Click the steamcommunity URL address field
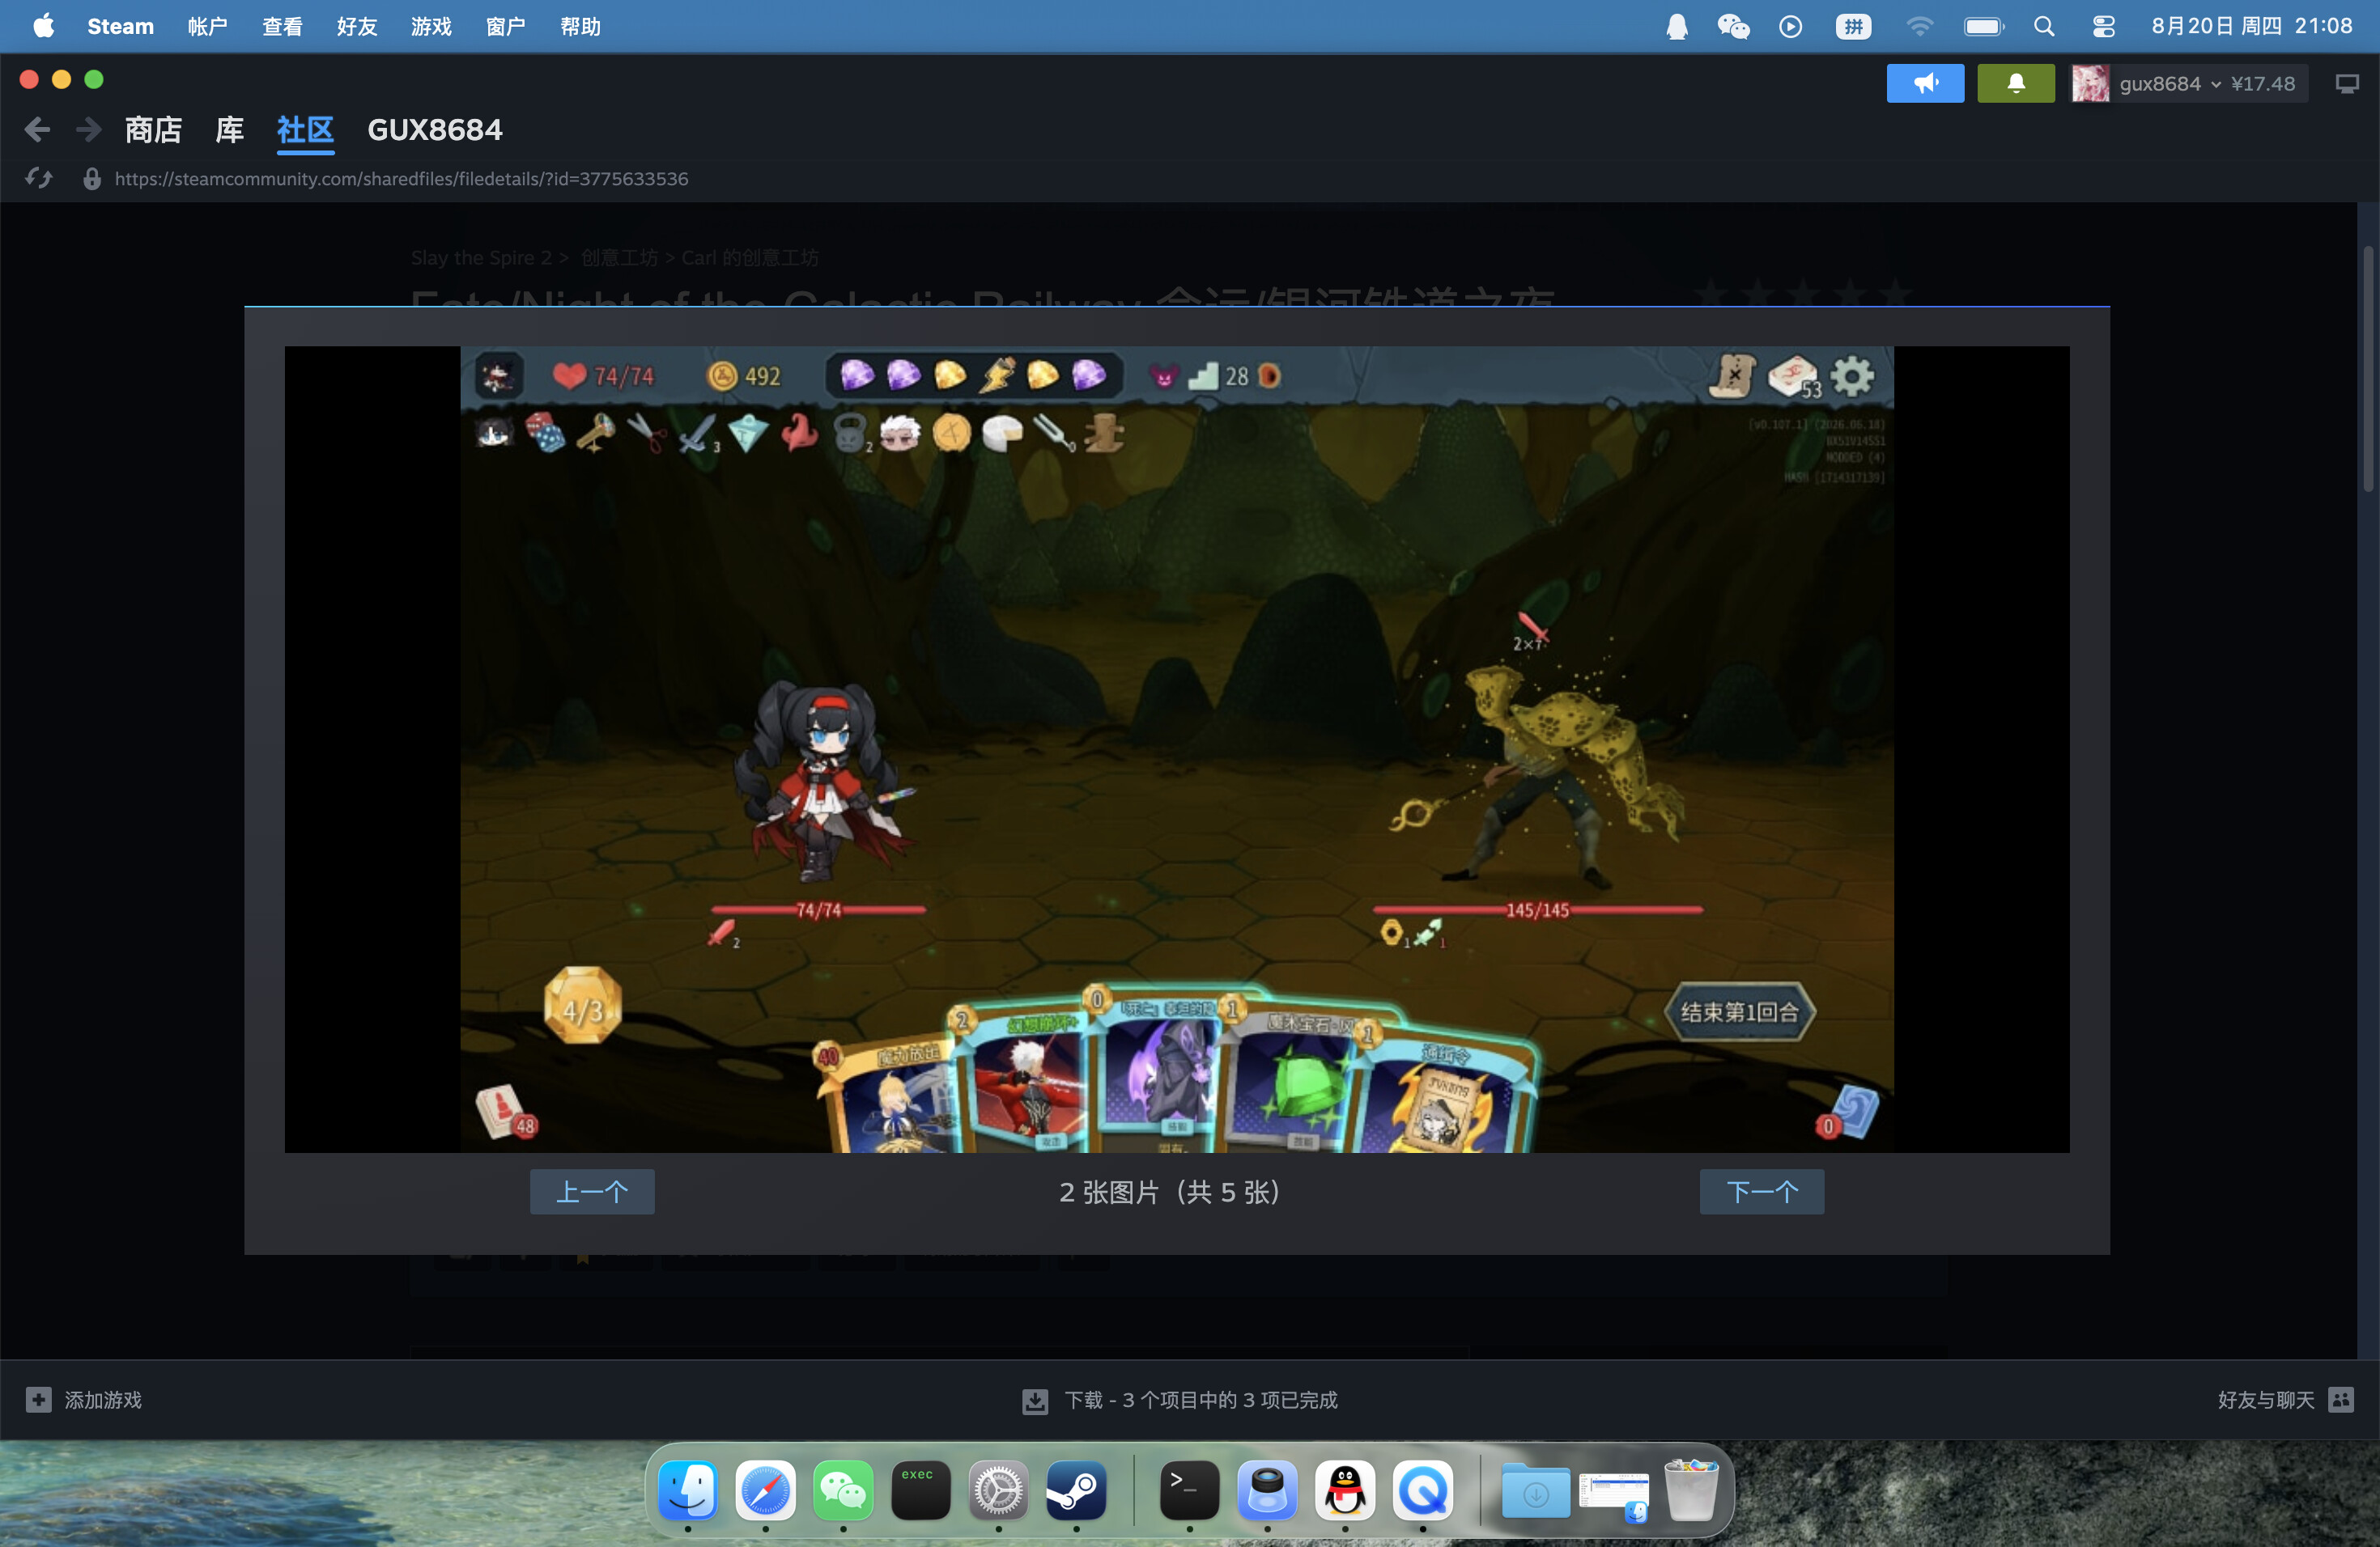Image resolution: width=2380 pixels, height=1547 pixels. [x=401, y=179]
